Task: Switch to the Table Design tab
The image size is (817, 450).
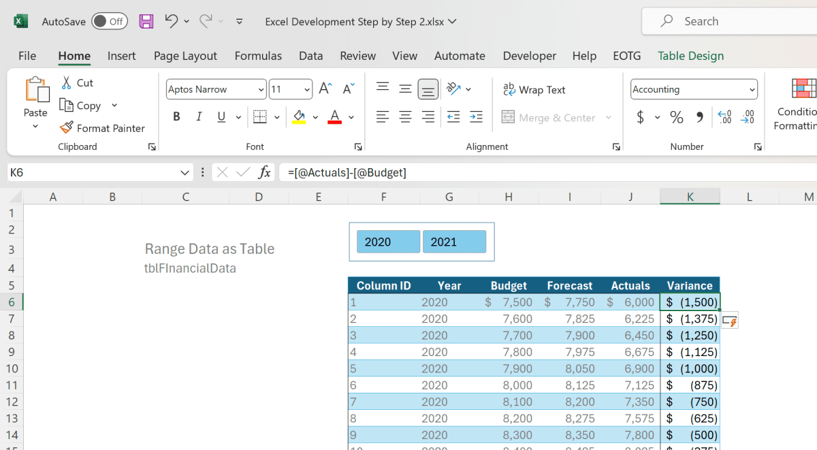Action: 690,55
